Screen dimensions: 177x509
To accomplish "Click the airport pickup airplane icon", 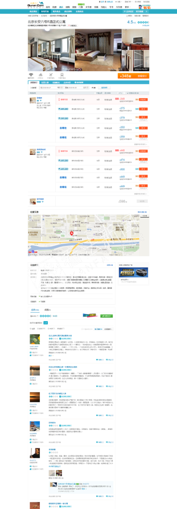I will 51,75.
